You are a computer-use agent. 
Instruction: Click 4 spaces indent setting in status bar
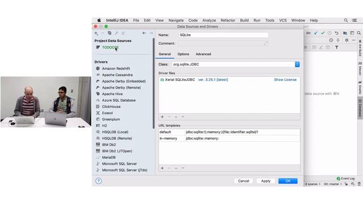[x=313, y=184]
